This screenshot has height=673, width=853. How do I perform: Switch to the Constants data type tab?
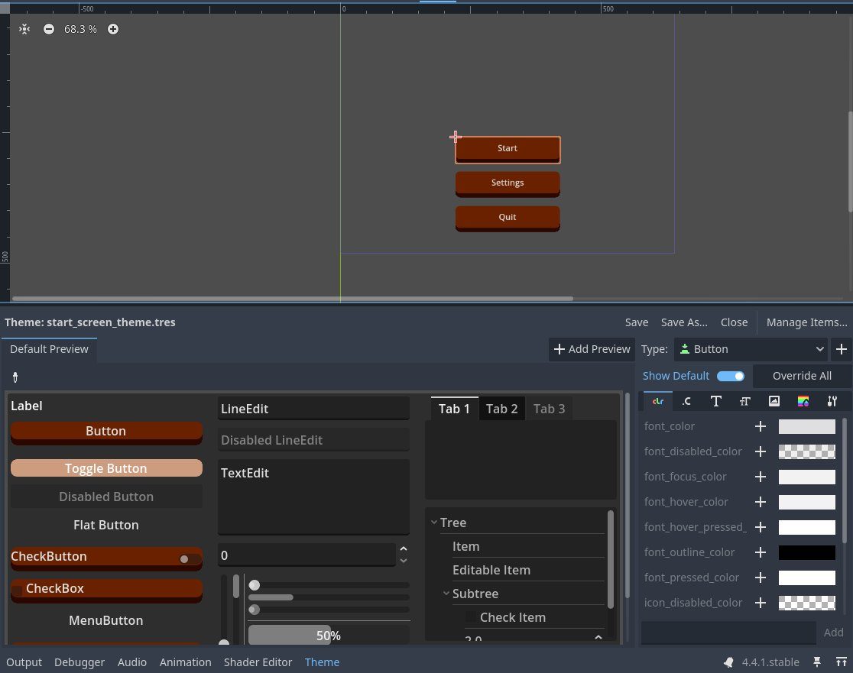click(686, 401)
